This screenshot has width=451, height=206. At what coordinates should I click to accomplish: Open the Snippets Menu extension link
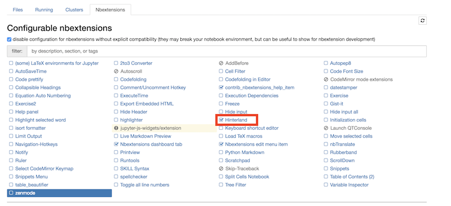[32, 177]
